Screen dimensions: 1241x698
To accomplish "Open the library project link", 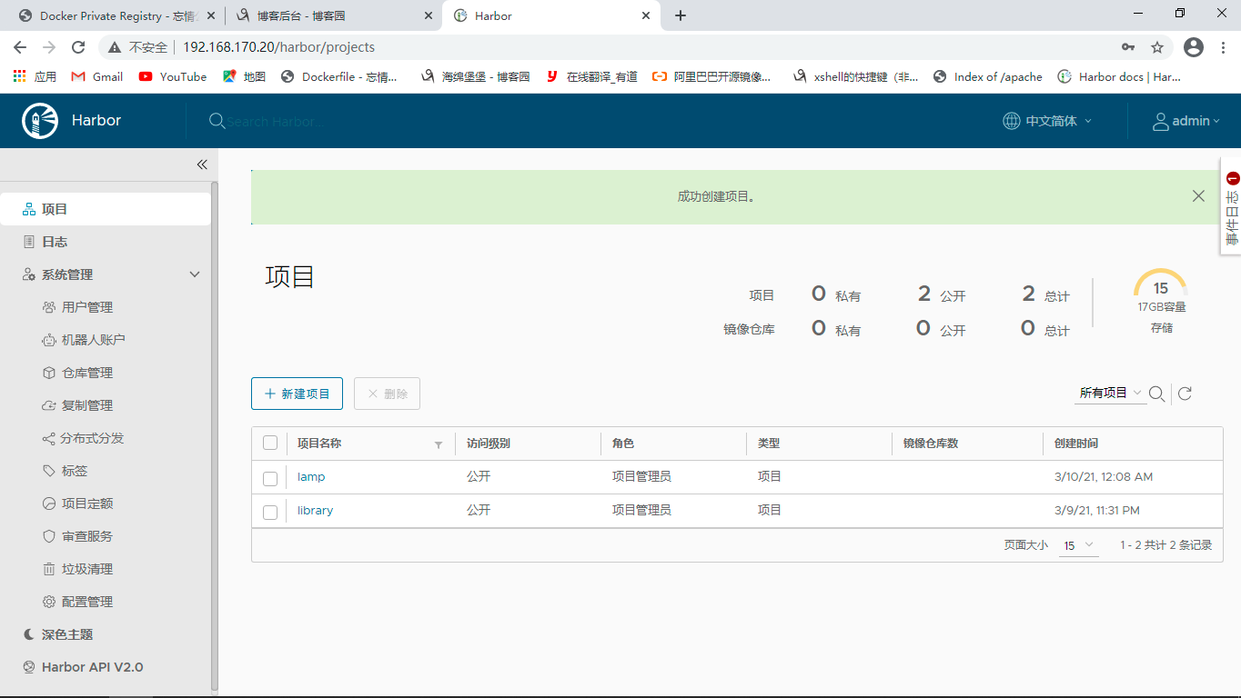I will (315, 511).
